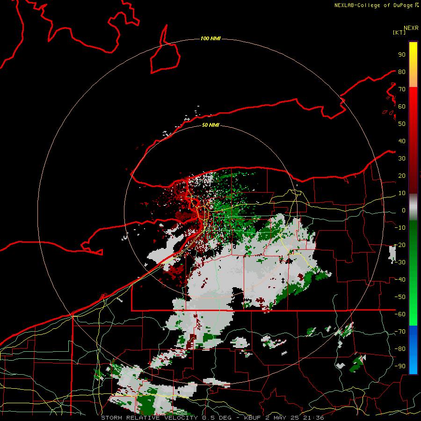
Task: Click the -30 value on the velocity scale
Action: [400, 262]
